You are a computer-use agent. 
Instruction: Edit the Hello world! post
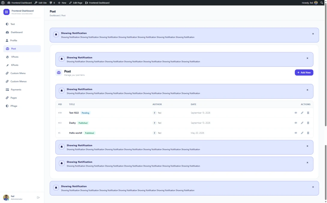(x=302, y=133)
